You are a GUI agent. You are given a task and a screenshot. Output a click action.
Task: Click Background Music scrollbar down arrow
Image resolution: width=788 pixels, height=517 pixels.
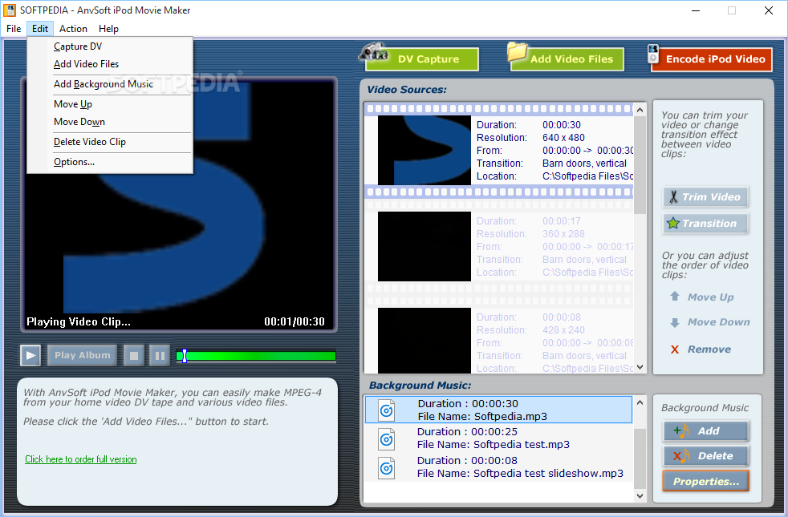coord(640,496)
